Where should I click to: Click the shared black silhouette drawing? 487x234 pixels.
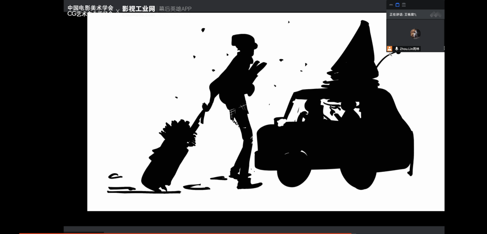(x=266, y=112)
